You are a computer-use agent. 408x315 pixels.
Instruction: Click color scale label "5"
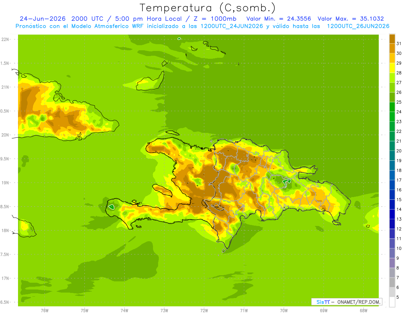tap(398, 297)
